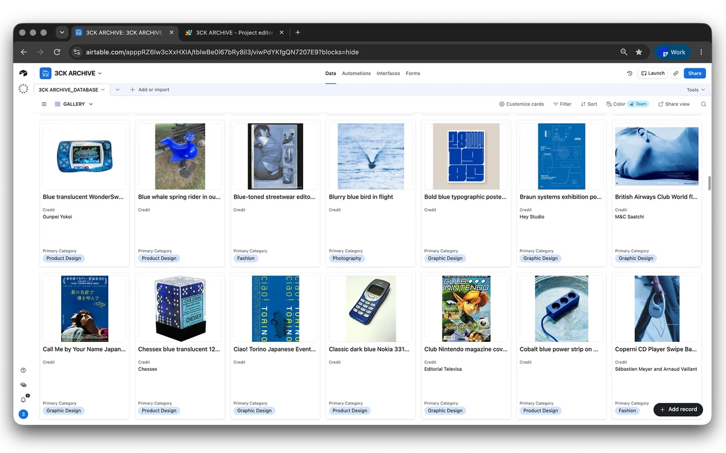Open the Blue whale spring rider image
The image size is (726, 453).
tap(180, 156)
